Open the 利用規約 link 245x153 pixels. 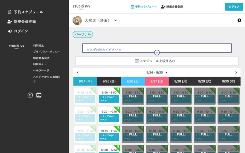click(39, 46)
